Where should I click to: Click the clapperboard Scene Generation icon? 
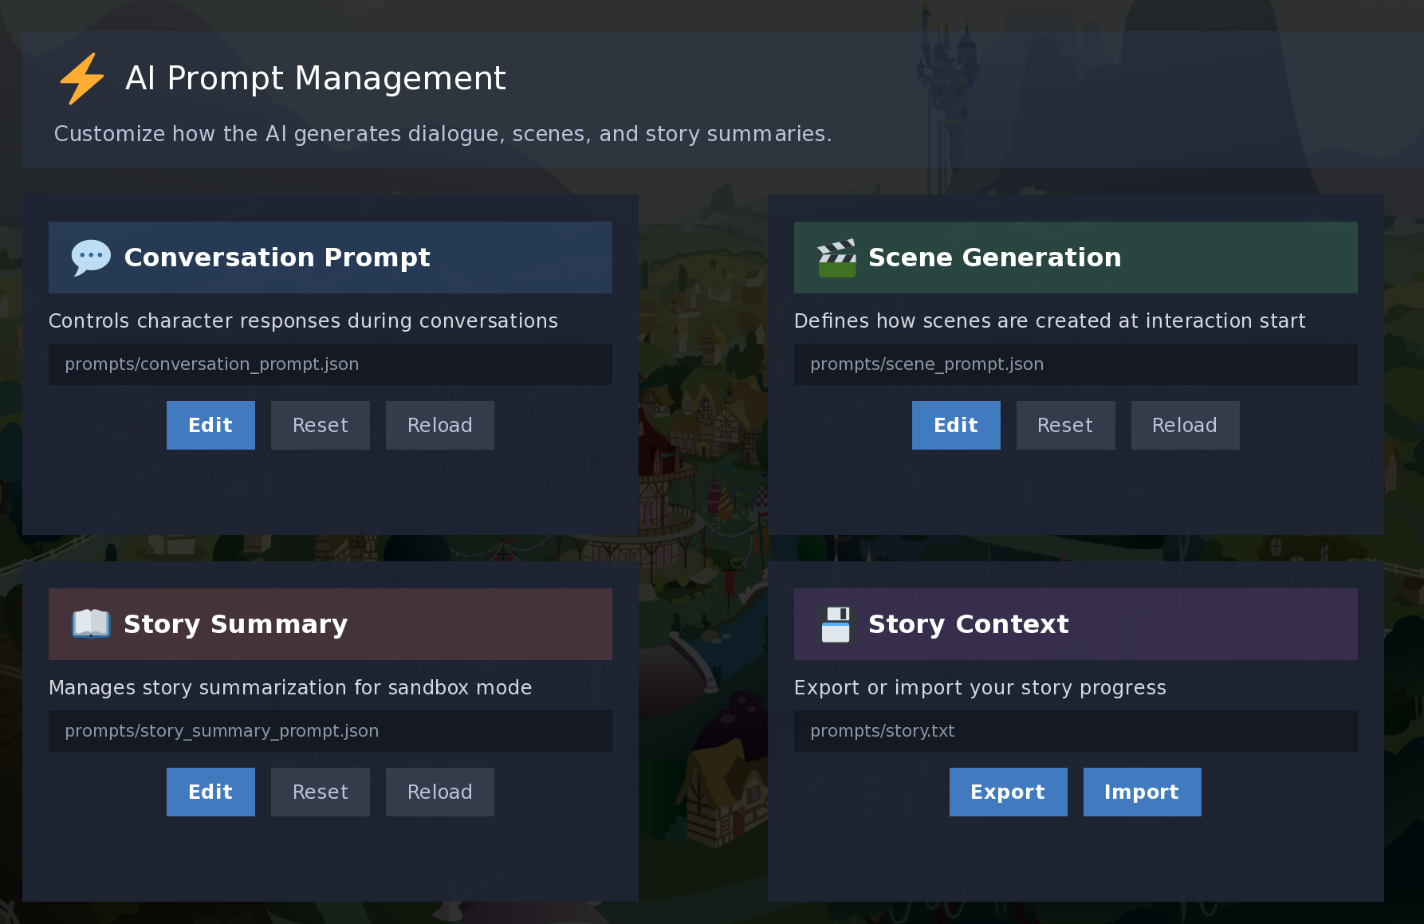(x=836, y=258)
